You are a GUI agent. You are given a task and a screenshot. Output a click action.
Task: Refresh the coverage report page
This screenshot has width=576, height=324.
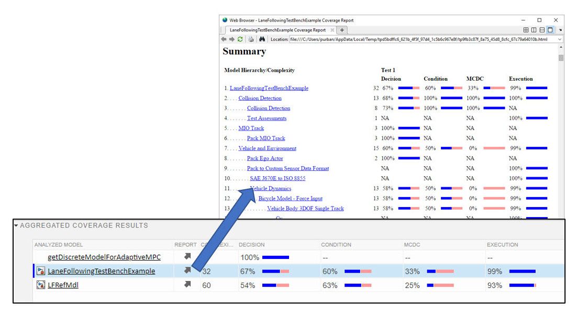pyautogui.click(x=240, y=39)
